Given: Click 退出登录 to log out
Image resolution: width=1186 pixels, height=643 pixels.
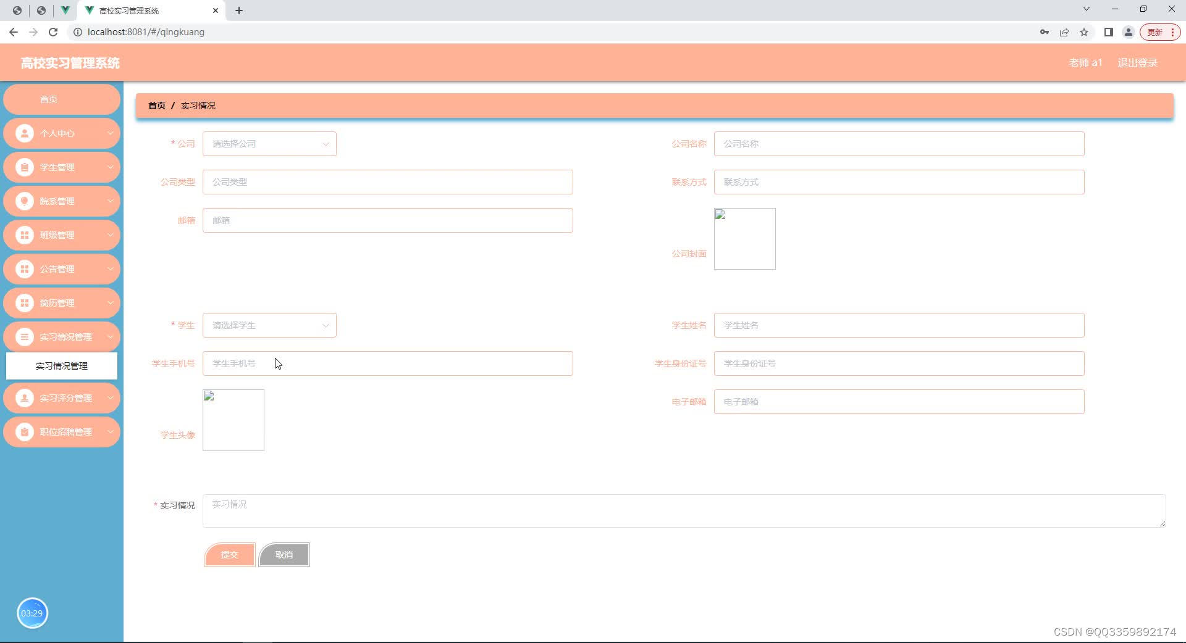Looking at the screenshot, I should (x=1137, y=63).
